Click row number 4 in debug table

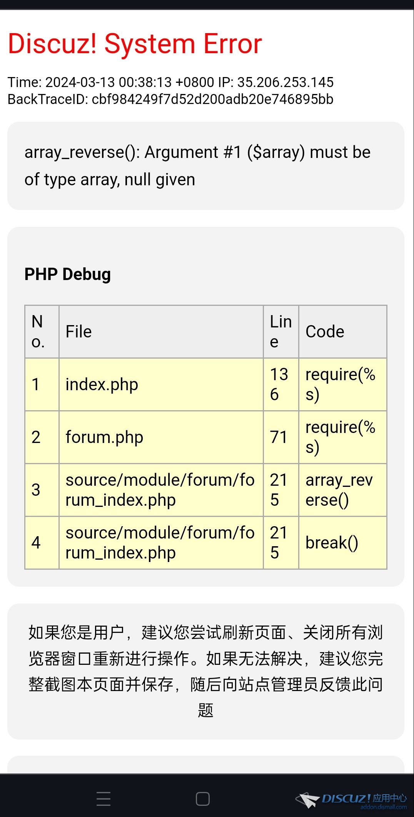point(42,543)
